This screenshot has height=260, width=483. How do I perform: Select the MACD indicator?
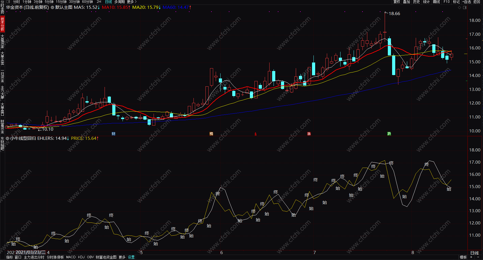[71, 257]
